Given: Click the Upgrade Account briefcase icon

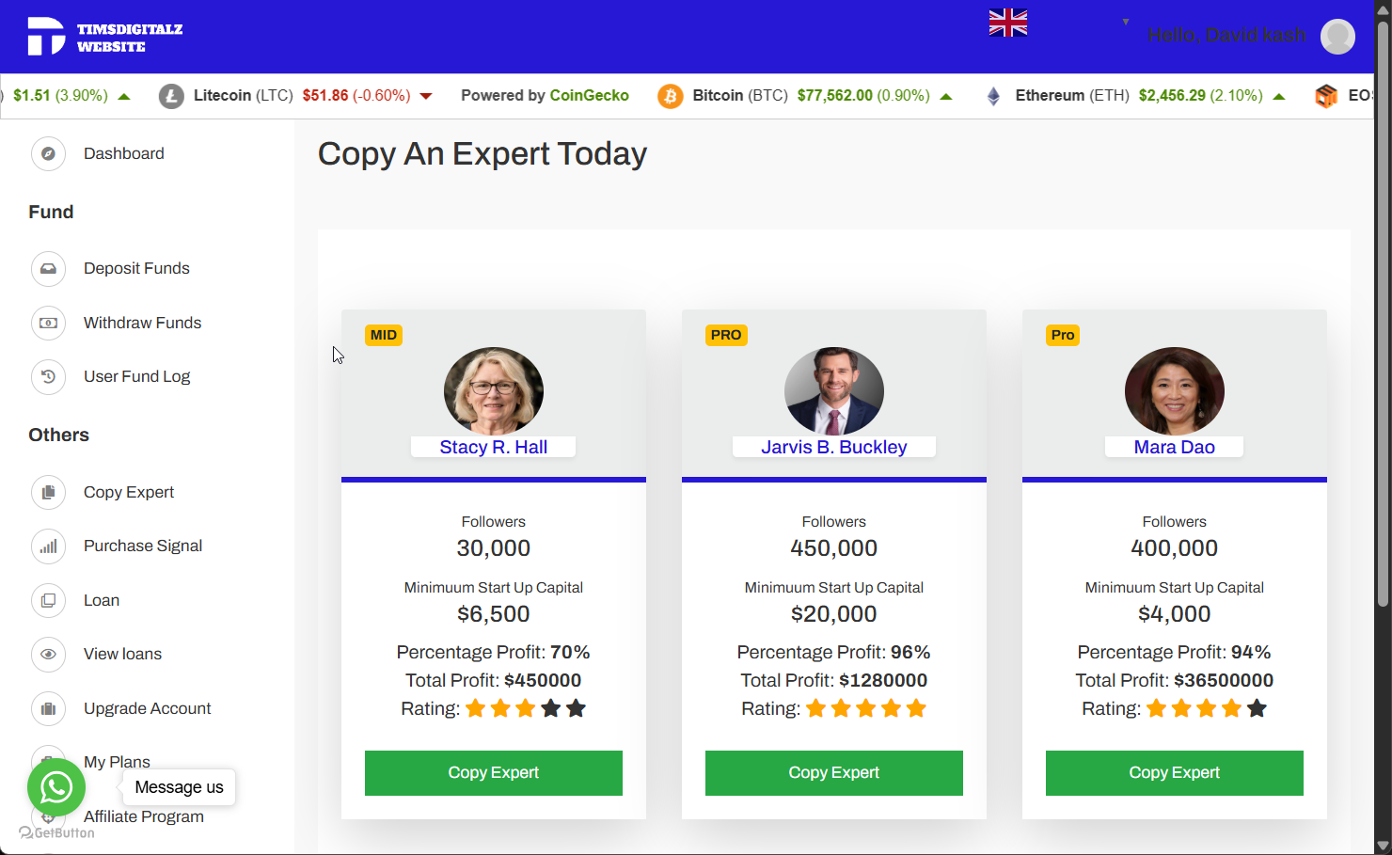Looking at the screenshot, I should [48, 709].
